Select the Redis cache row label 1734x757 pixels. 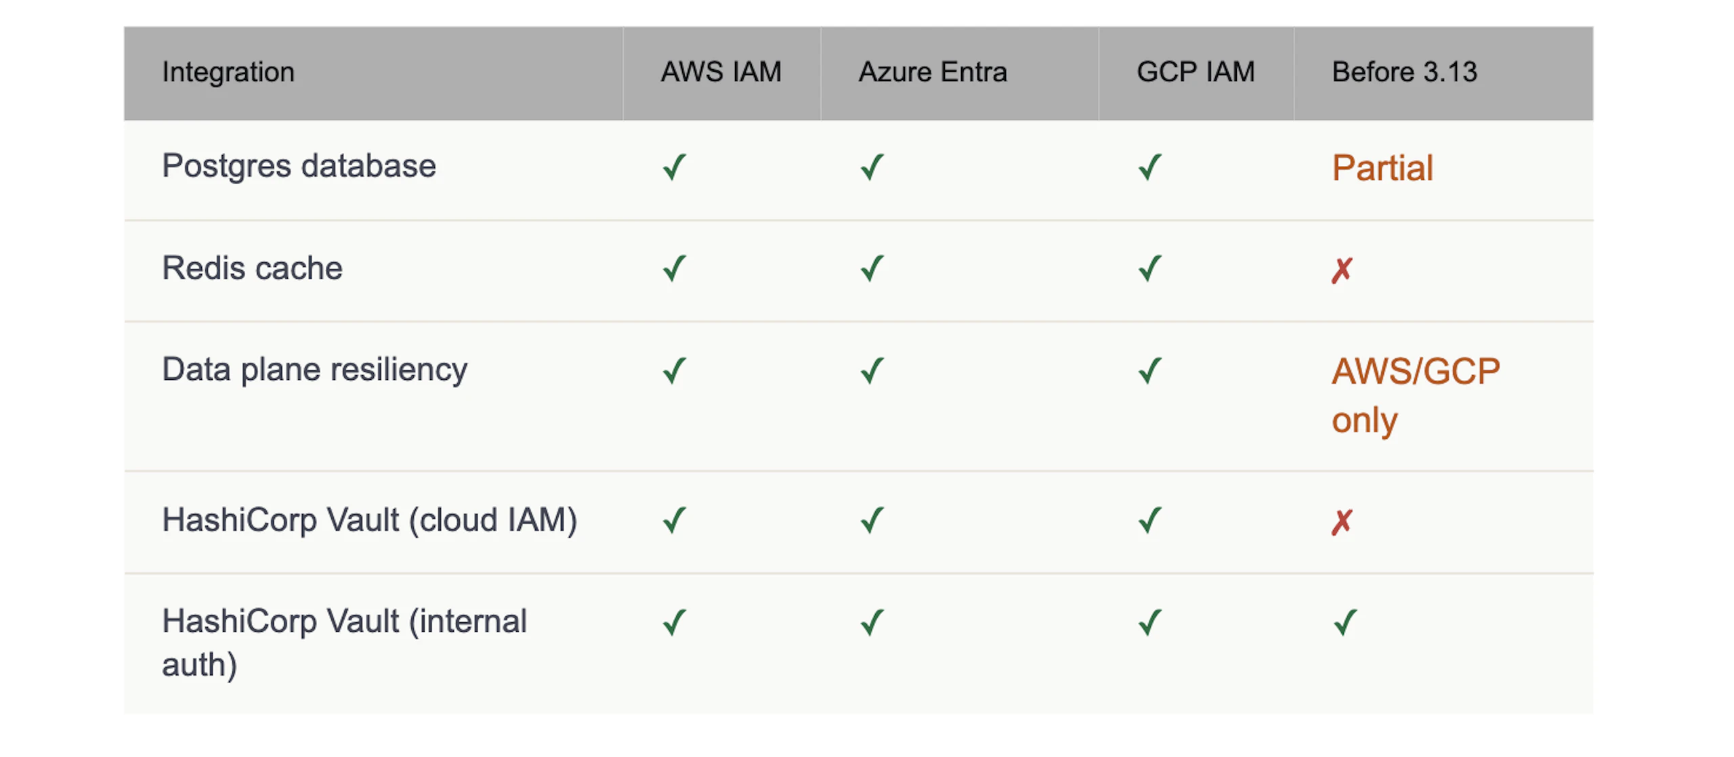coord(252,268)
